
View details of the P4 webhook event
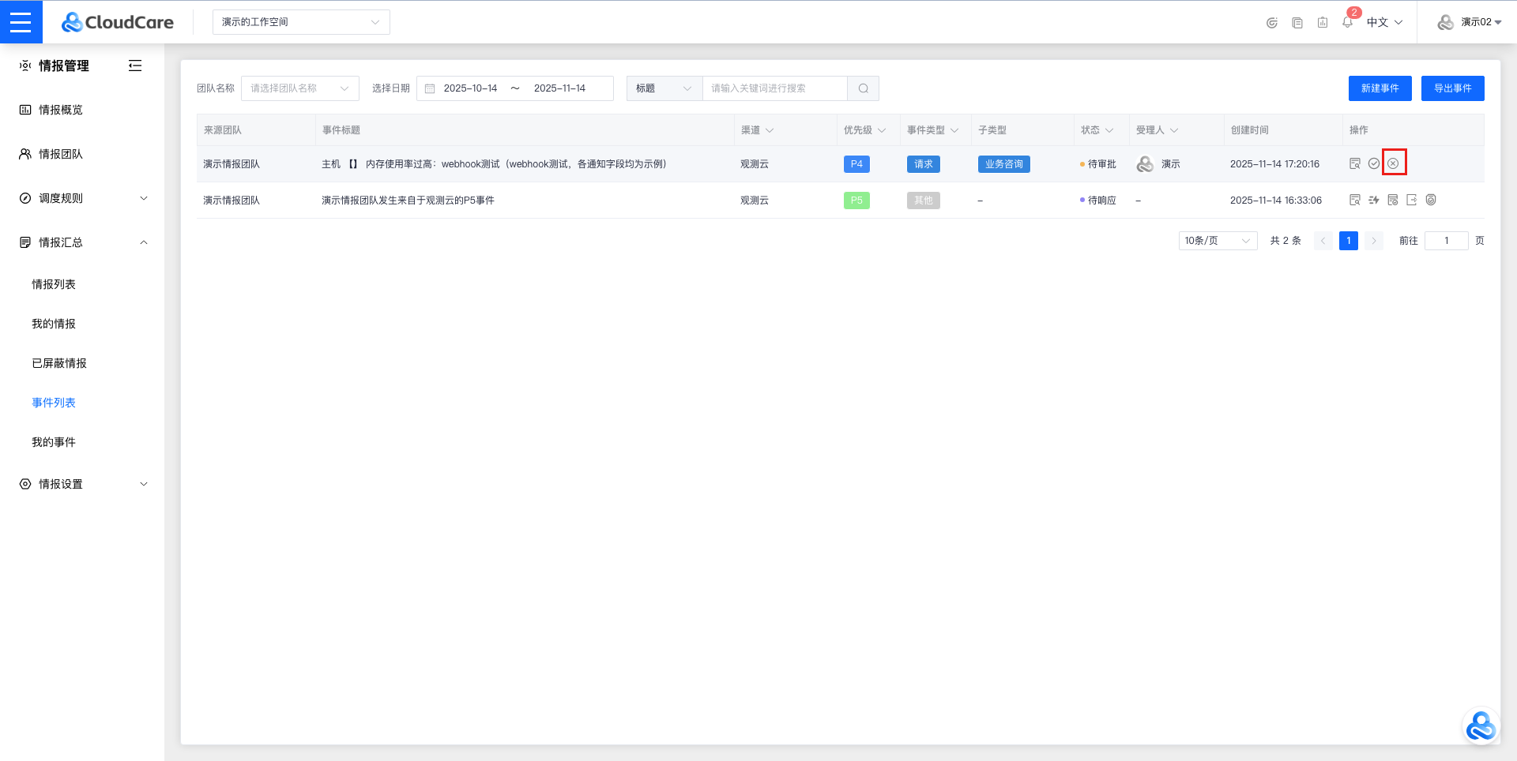pos(1355,163)
